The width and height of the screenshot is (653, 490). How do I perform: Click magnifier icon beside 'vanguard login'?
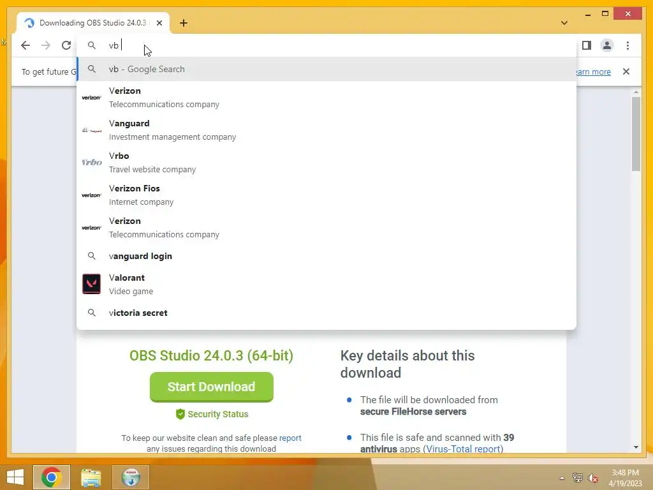pos(92,256)
